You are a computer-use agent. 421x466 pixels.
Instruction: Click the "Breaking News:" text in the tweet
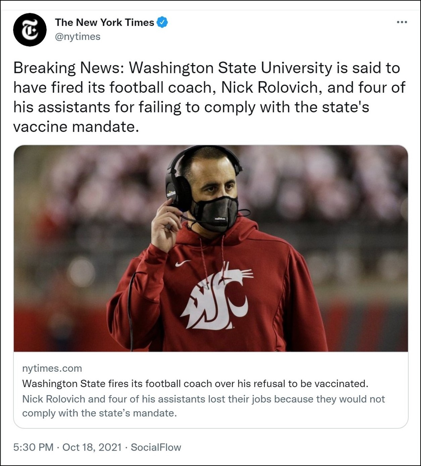pyautogui.click(x=68, y=68)
